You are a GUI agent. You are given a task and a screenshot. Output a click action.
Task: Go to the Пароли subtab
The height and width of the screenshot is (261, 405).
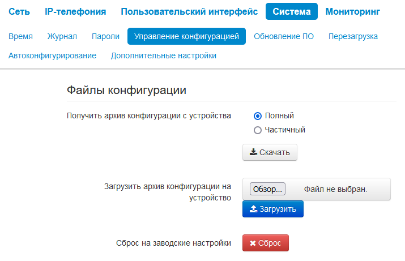(105, 36)
